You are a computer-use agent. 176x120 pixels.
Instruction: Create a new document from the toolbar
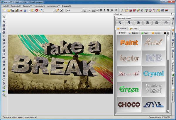coord(5,10)
